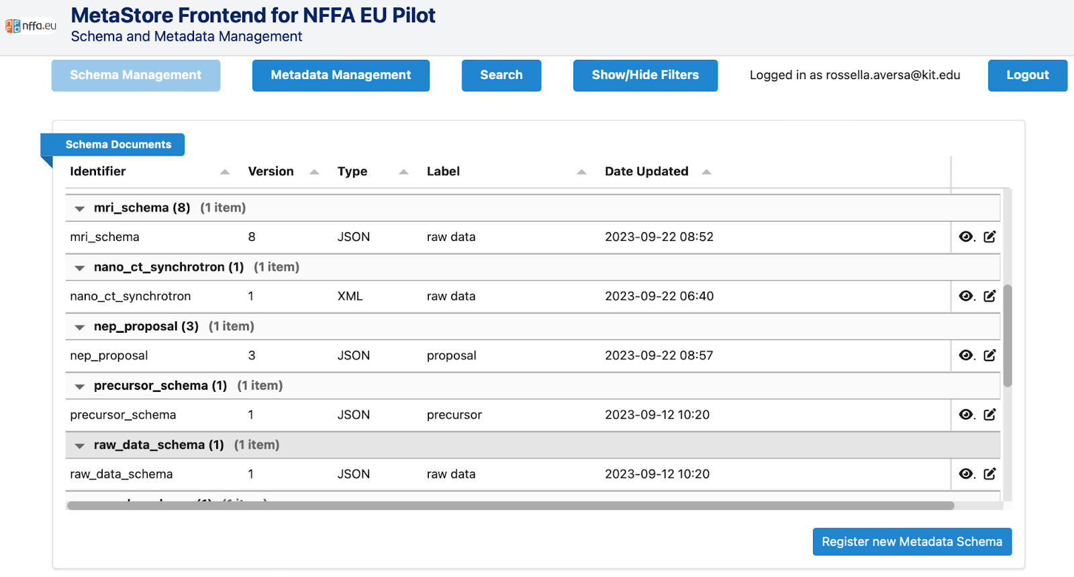Edit the precursor_schema entry
The width and height of the screenshot is (1074, 577).
[989, 415]
